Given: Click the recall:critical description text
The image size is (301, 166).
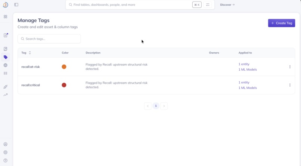Looking at the screenshot, I should pos(117,85).
